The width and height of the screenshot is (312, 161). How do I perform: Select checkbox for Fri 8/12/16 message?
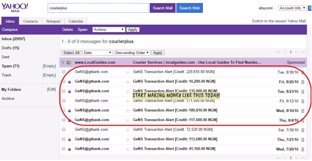pyautogui.click(x=64, y=100)
